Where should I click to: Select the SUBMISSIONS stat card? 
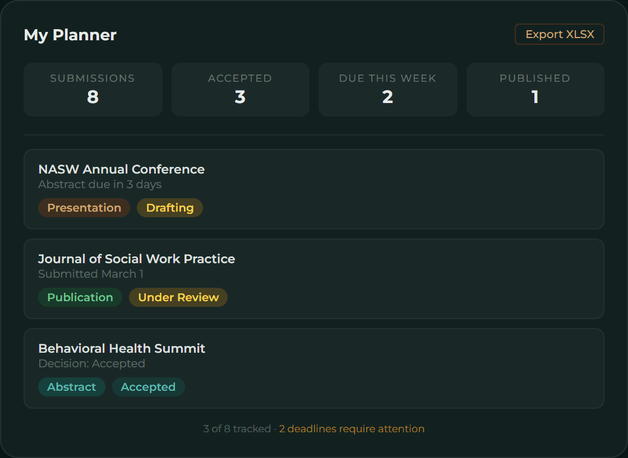click(x=93, y=90)
